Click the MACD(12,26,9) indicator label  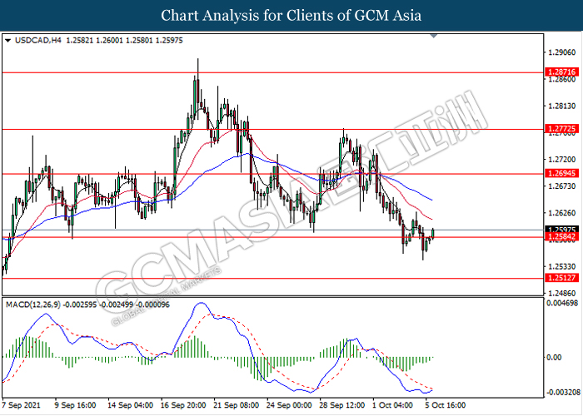coord(32,305)
